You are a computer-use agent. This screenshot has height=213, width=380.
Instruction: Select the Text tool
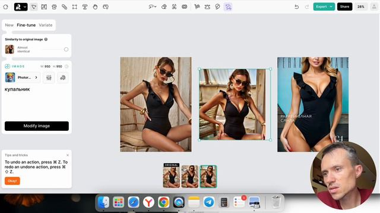85,7
